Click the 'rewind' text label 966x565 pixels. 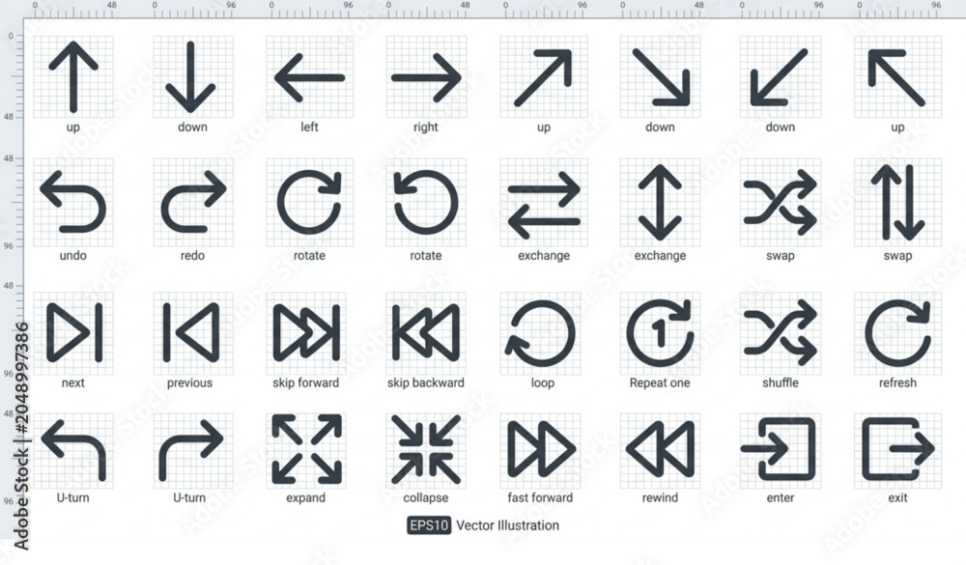(x=660, y=497)
